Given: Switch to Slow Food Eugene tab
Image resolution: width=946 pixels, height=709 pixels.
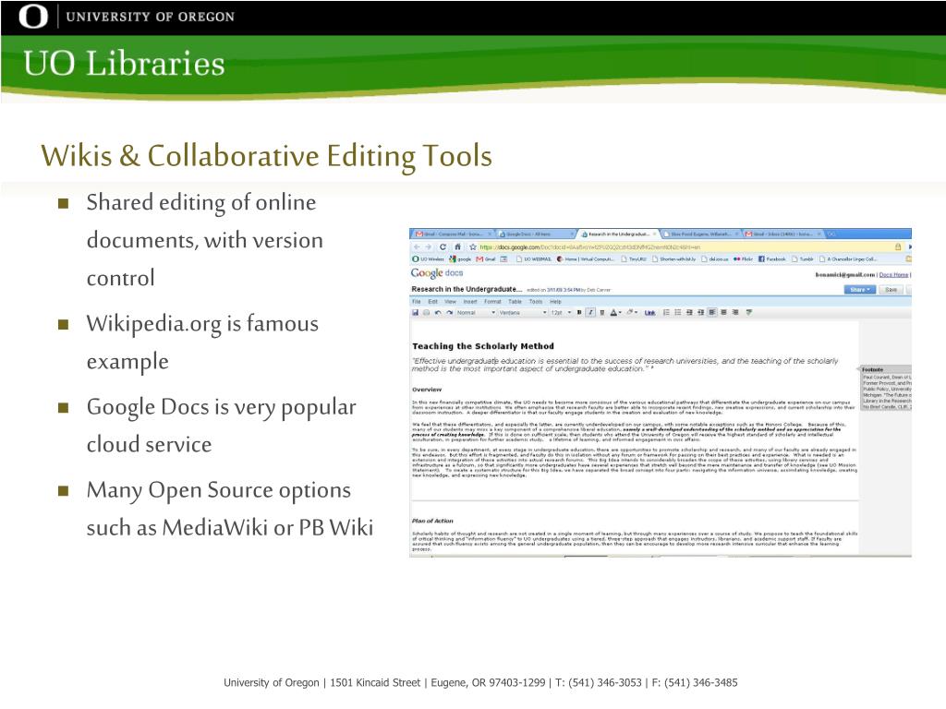Looking at the screenshot, I should tap(701, 234).
